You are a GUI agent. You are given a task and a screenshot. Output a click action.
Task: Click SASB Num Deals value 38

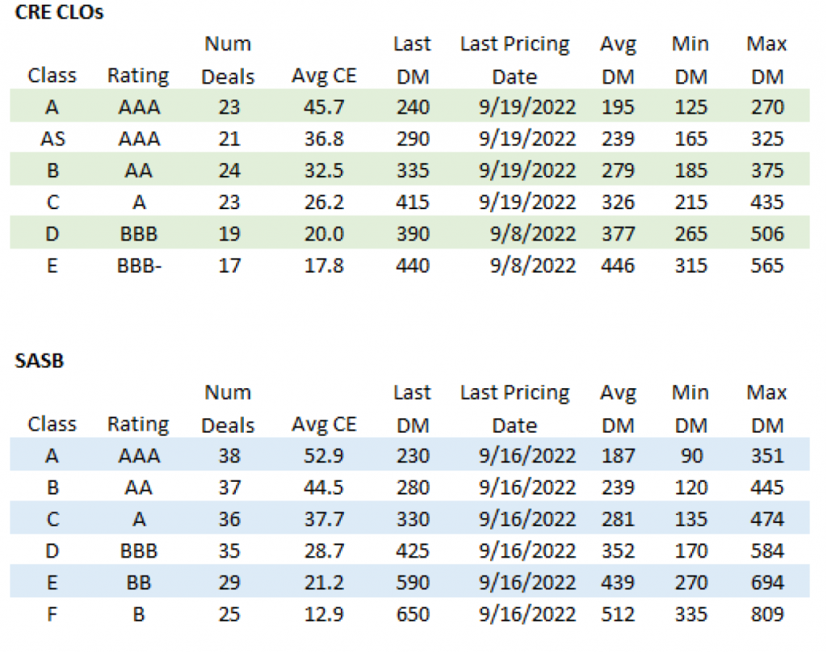point(229,456)
